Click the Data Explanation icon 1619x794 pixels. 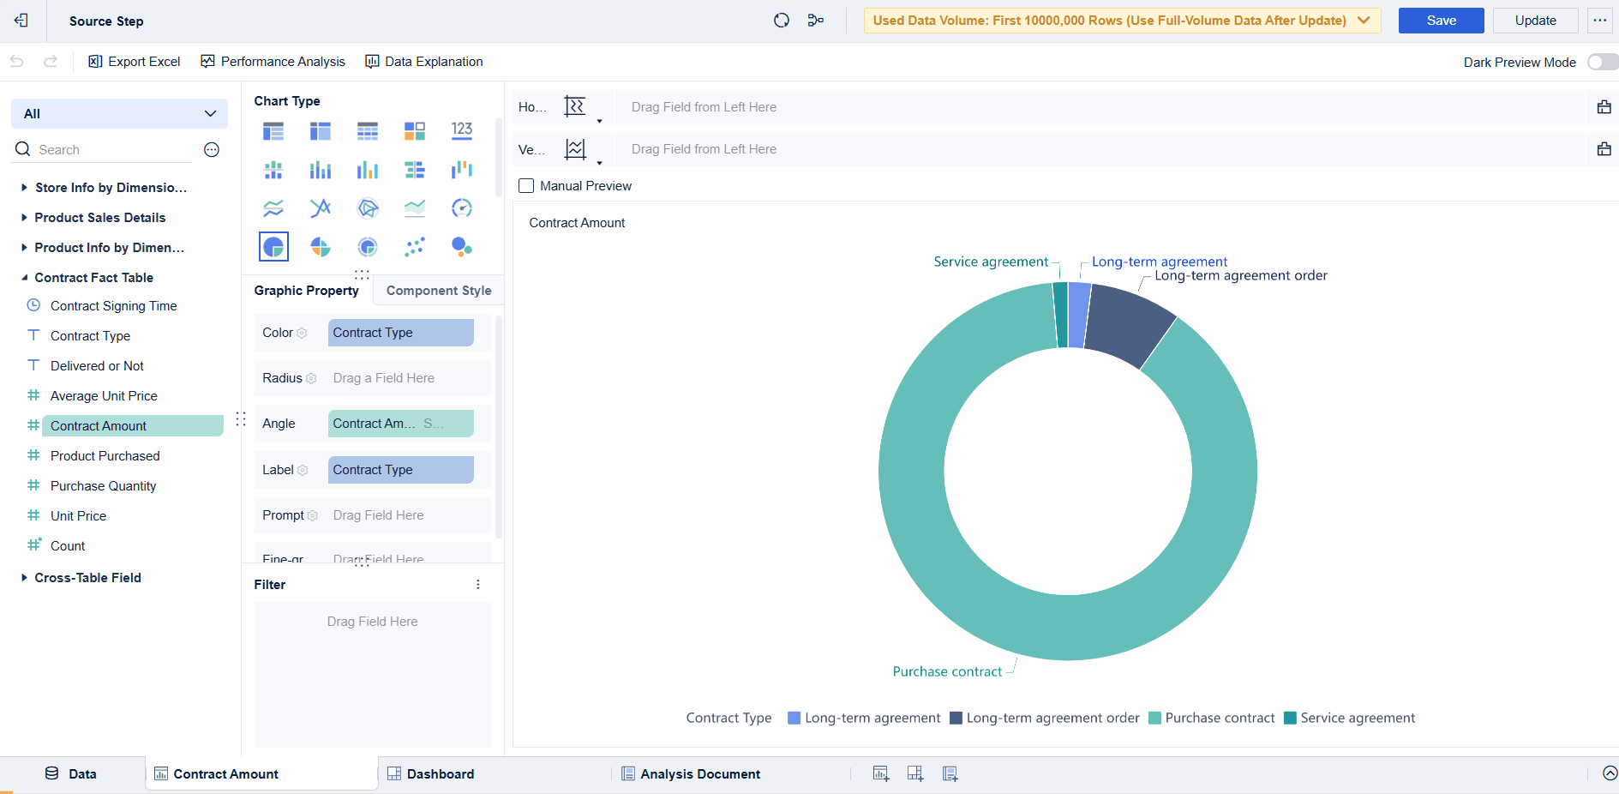click(372, 62)
